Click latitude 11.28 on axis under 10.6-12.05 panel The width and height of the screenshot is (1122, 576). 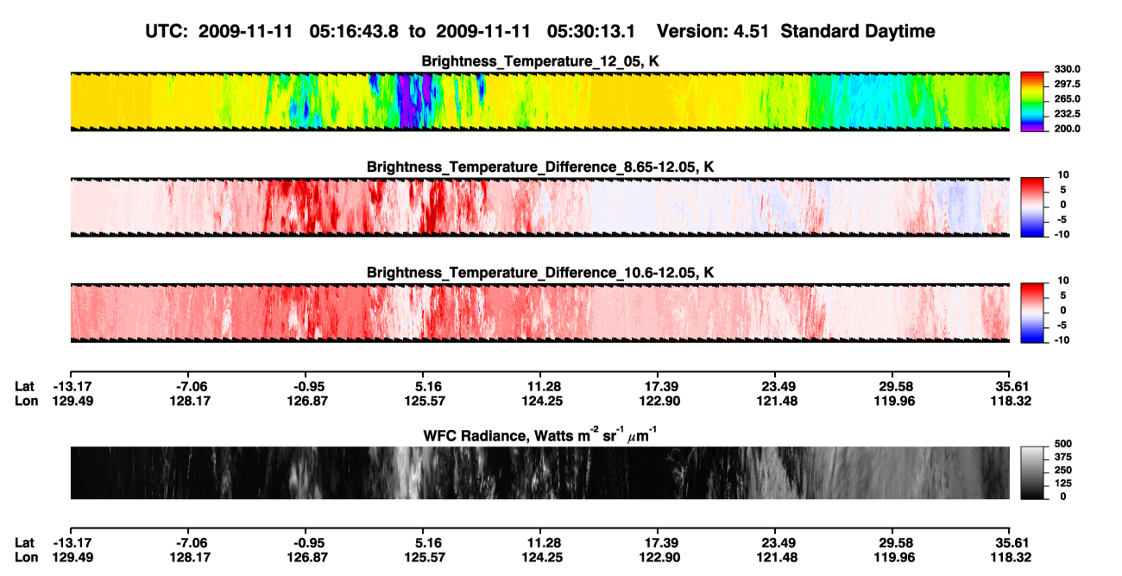coord(540,386)
